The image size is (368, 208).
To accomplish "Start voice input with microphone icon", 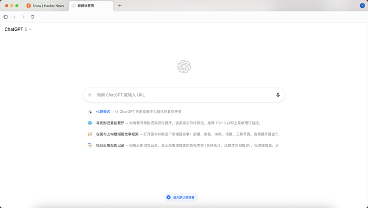I will click(278, 95).
